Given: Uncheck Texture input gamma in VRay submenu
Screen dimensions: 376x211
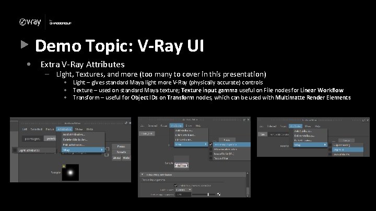Looking at the screenshot, I should tap(211, 144).
